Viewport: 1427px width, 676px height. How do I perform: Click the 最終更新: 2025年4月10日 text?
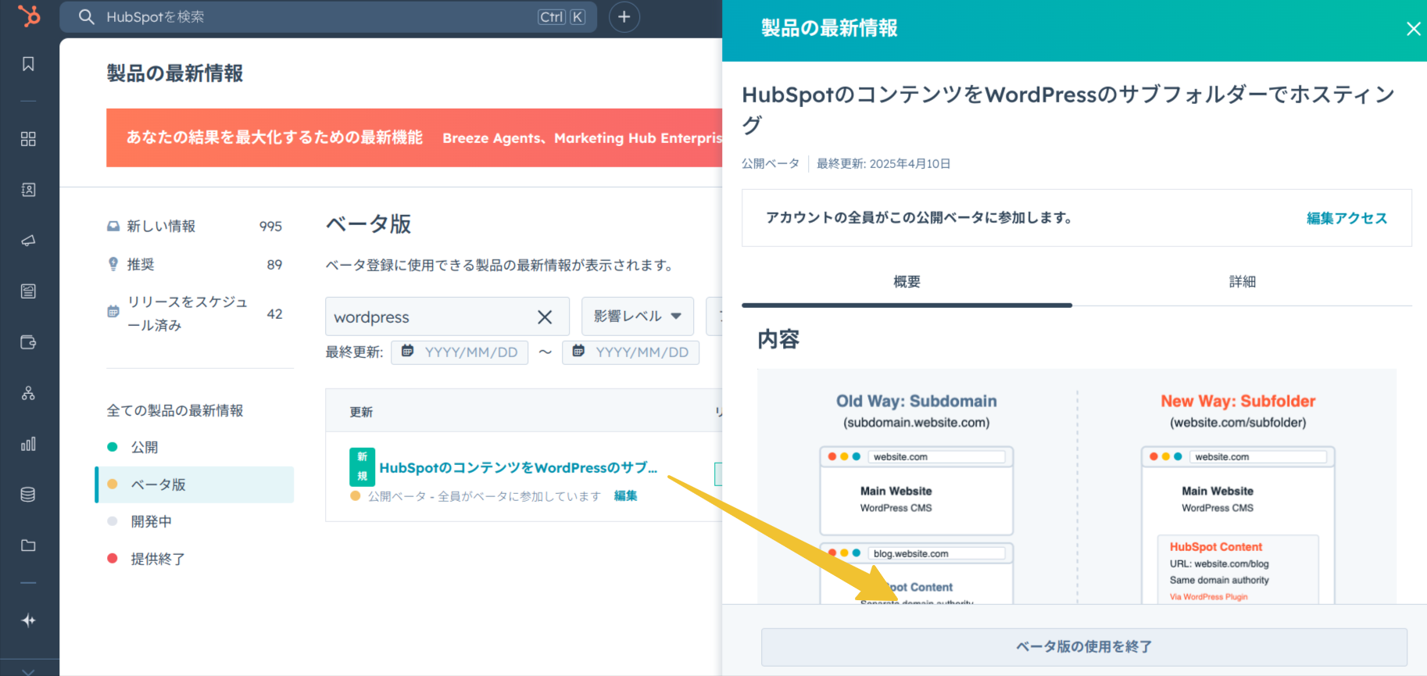(883, 164)
